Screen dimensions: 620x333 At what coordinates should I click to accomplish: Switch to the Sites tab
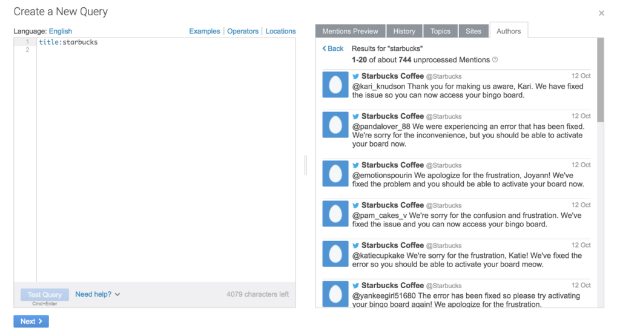pos(473,31)
